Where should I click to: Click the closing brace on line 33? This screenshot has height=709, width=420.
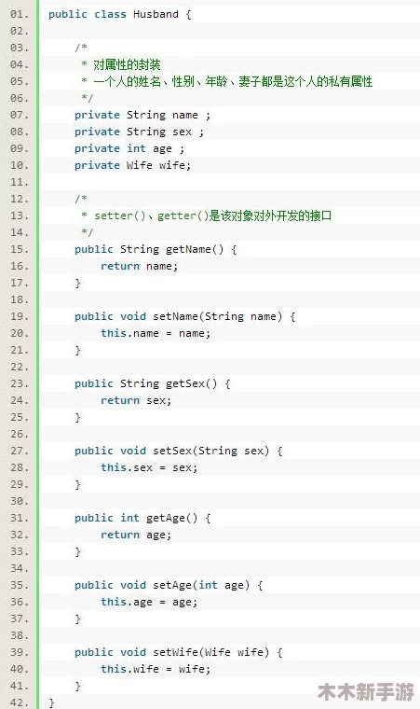[77, 552]
